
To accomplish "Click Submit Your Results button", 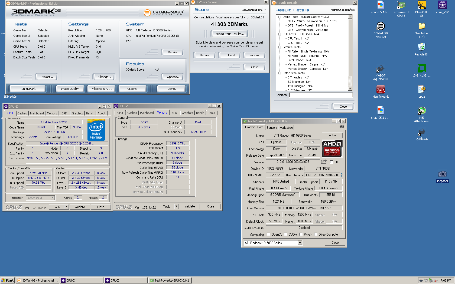I will point(229,34).
